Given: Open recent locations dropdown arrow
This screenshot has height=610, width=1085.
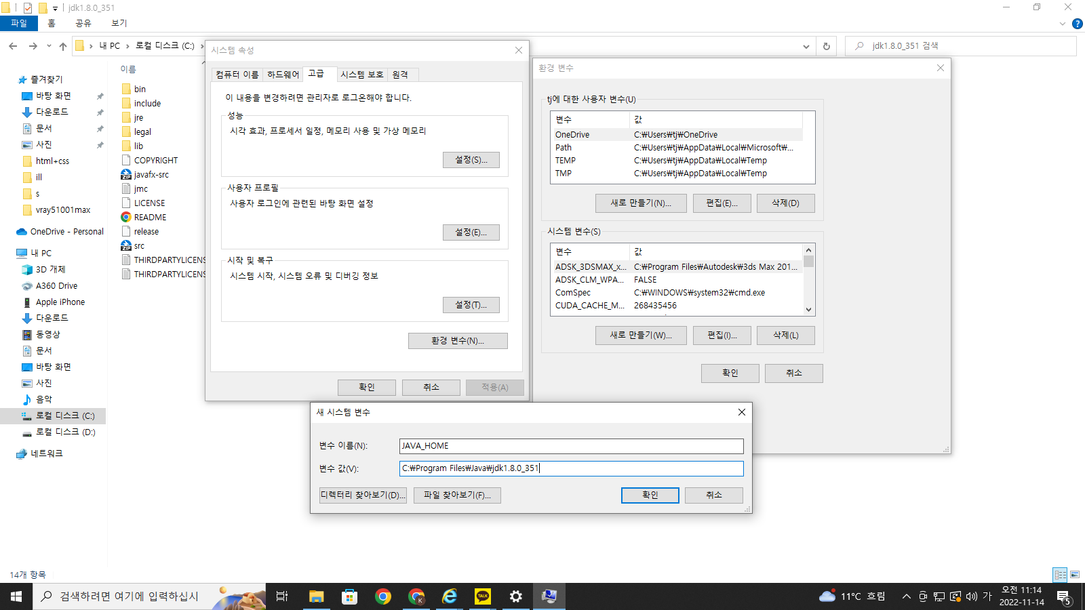Looking at the screenshot, I should pyautogui.click(x=49, y=46).
